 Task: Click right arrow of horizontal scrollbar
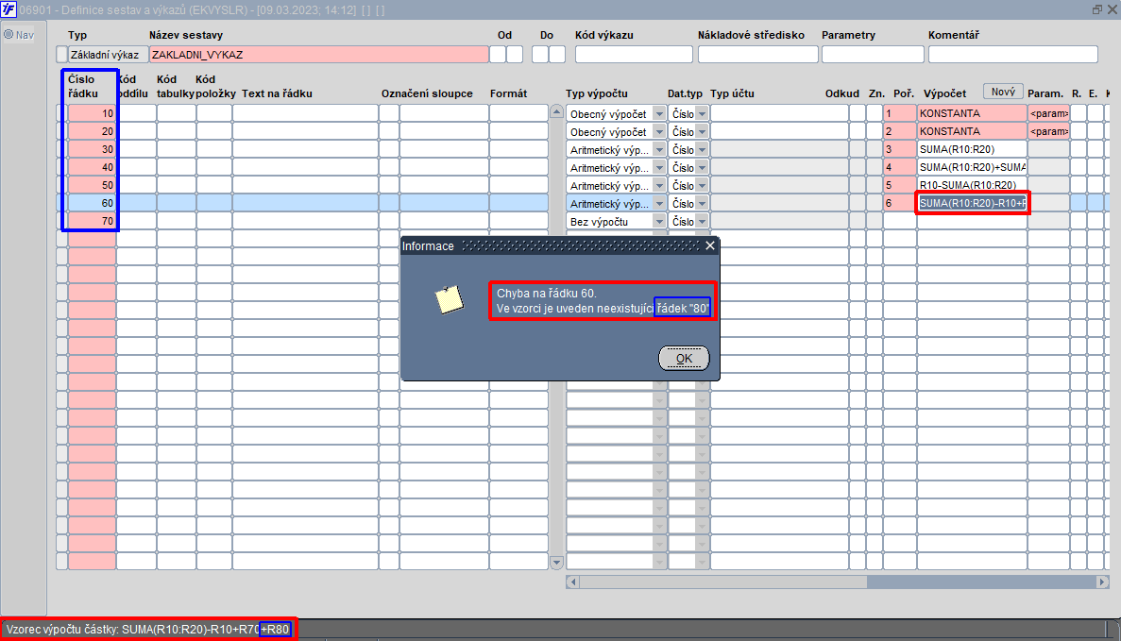(1102, 582)
